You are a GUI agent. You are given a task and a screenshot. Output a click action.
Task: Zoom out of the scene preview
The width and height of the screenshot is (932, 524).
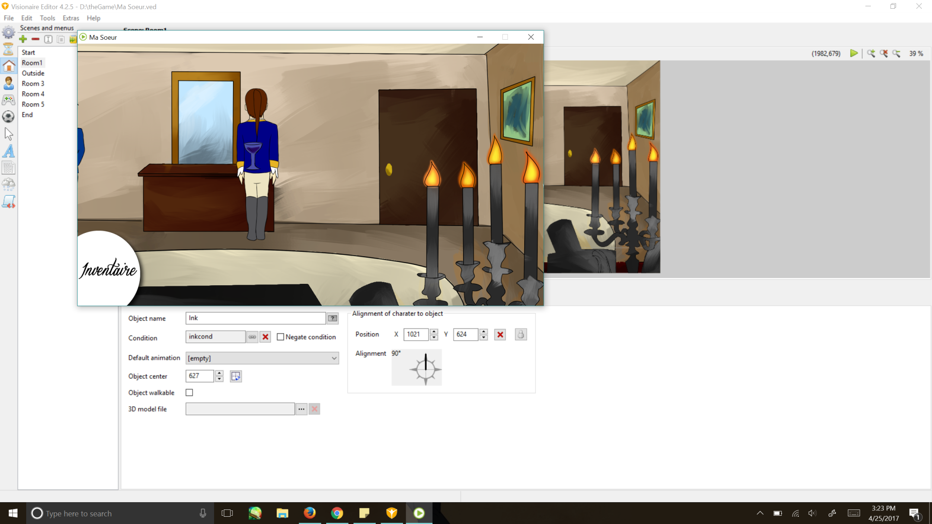897,53
